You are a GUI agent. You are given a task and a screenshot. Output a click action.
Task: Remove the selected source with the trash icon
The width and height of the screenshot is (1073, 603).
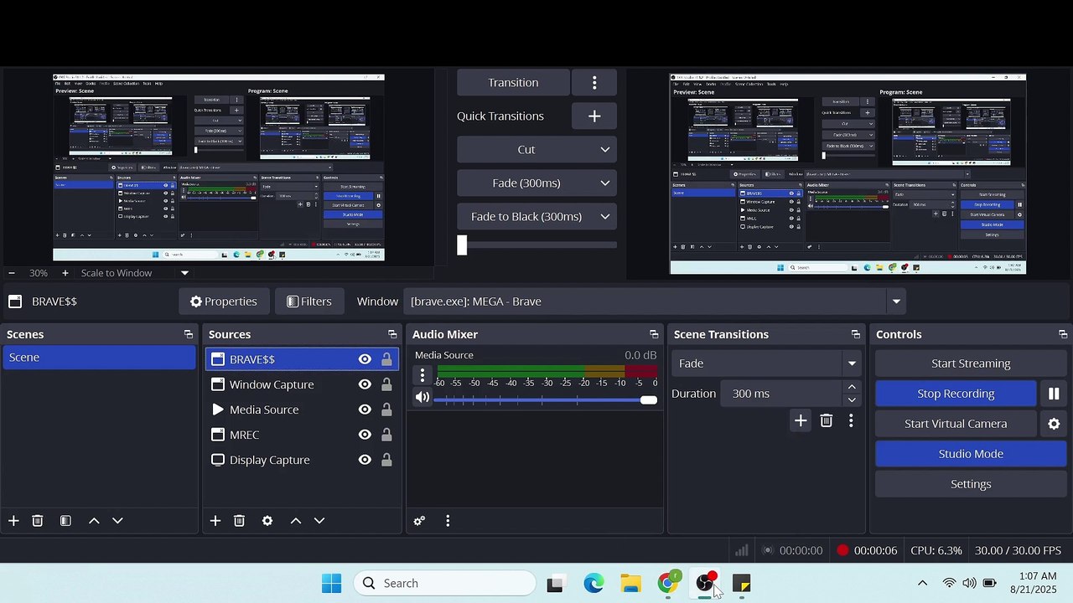tap(239, 521)
